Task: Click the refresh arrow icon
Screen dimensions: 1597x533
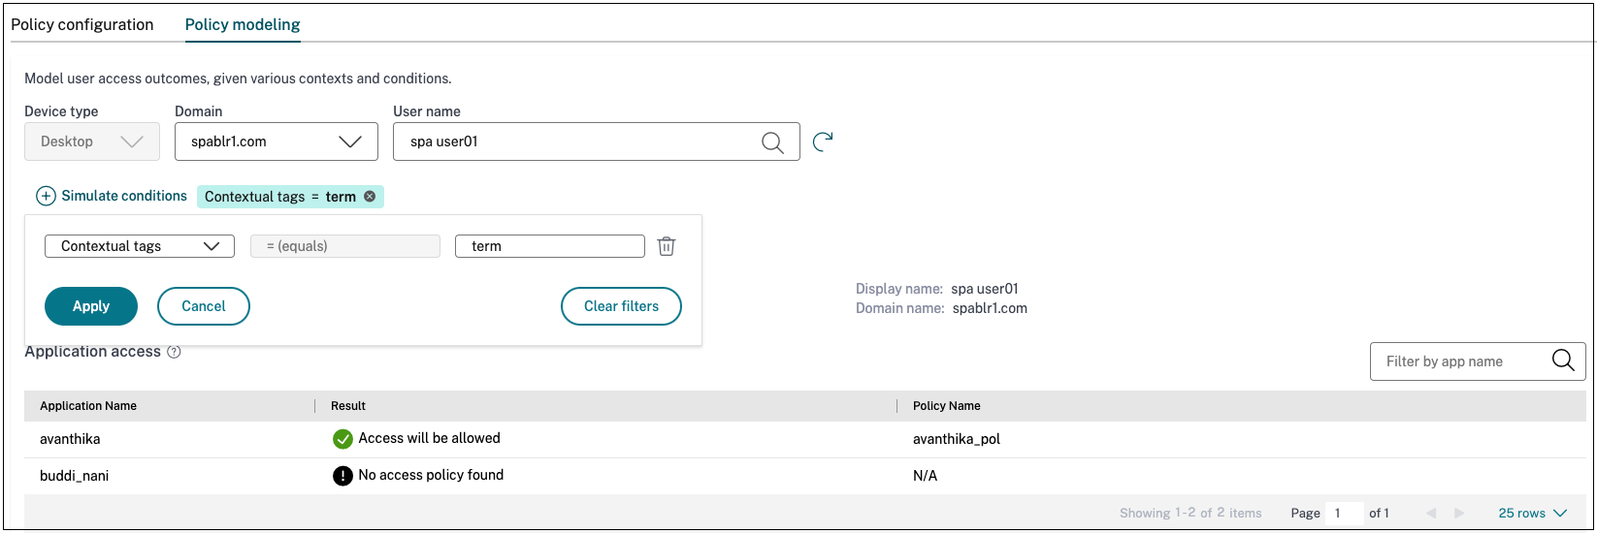Action: (x=823, y=141)
